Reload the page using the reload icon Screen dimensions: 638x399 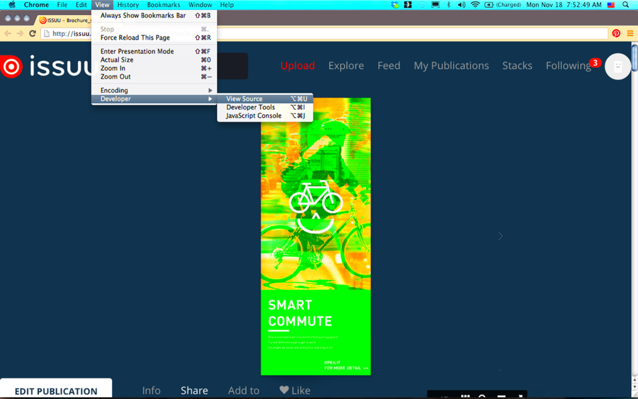(x=32, y=34)
